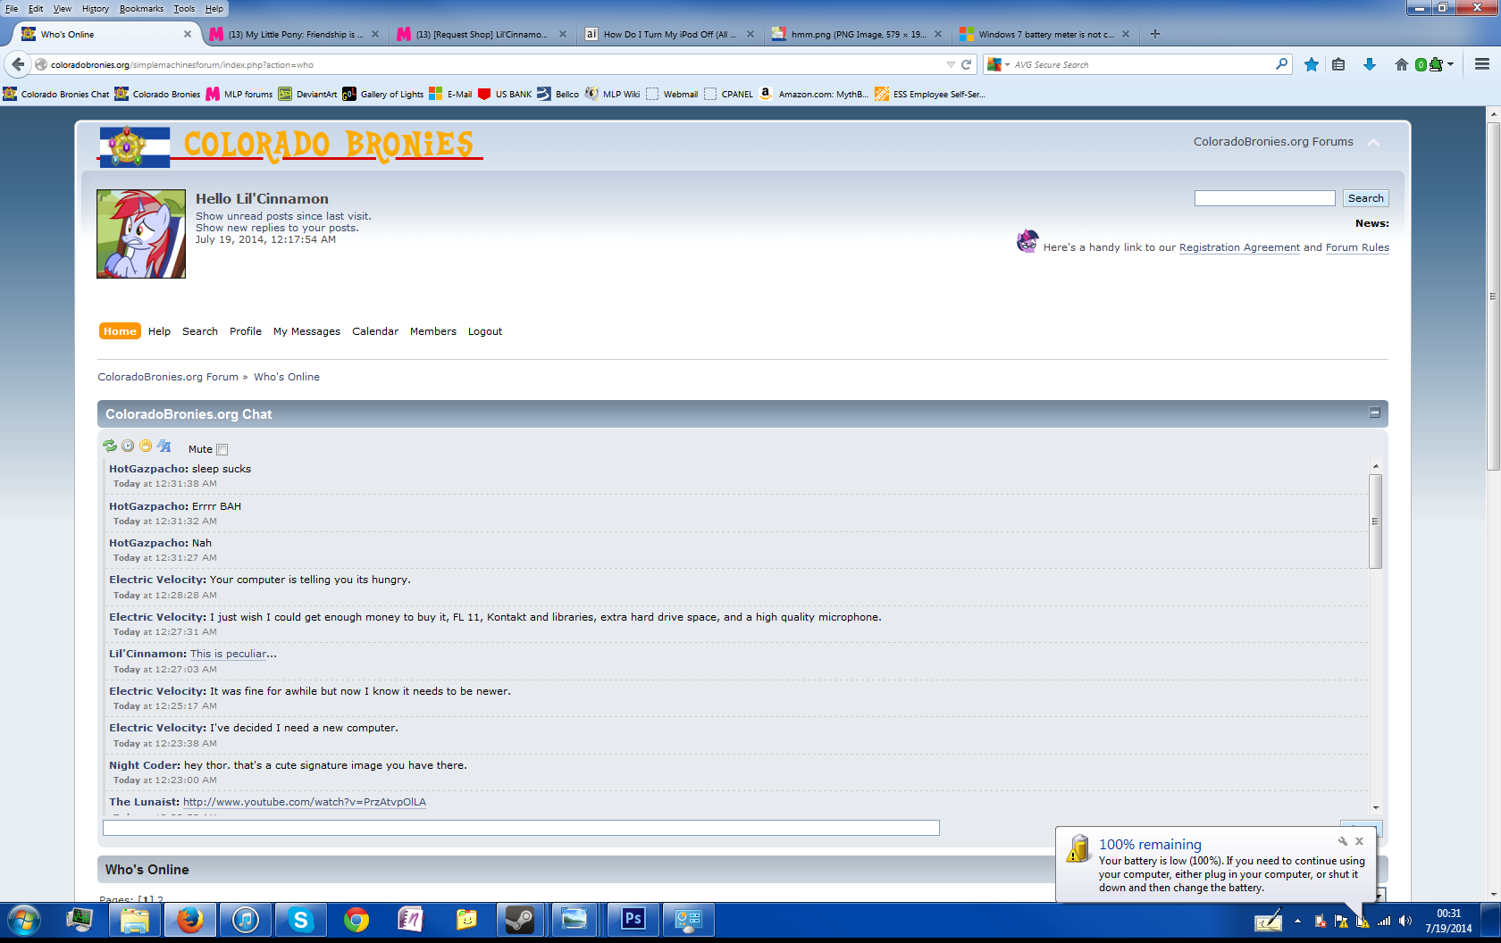Reload the page in address bar
1501x943 pixels.
pos(966,64)
